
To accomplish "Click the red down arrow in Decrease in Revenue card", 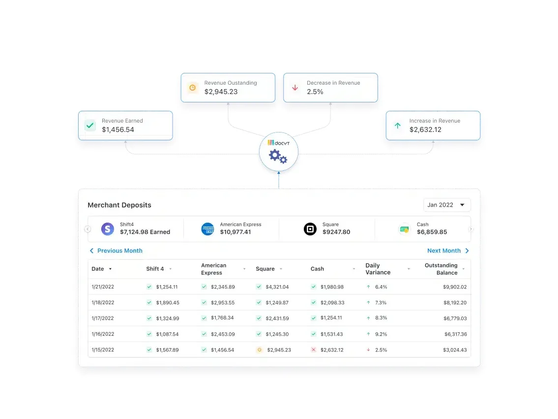I will click(295, 88).
